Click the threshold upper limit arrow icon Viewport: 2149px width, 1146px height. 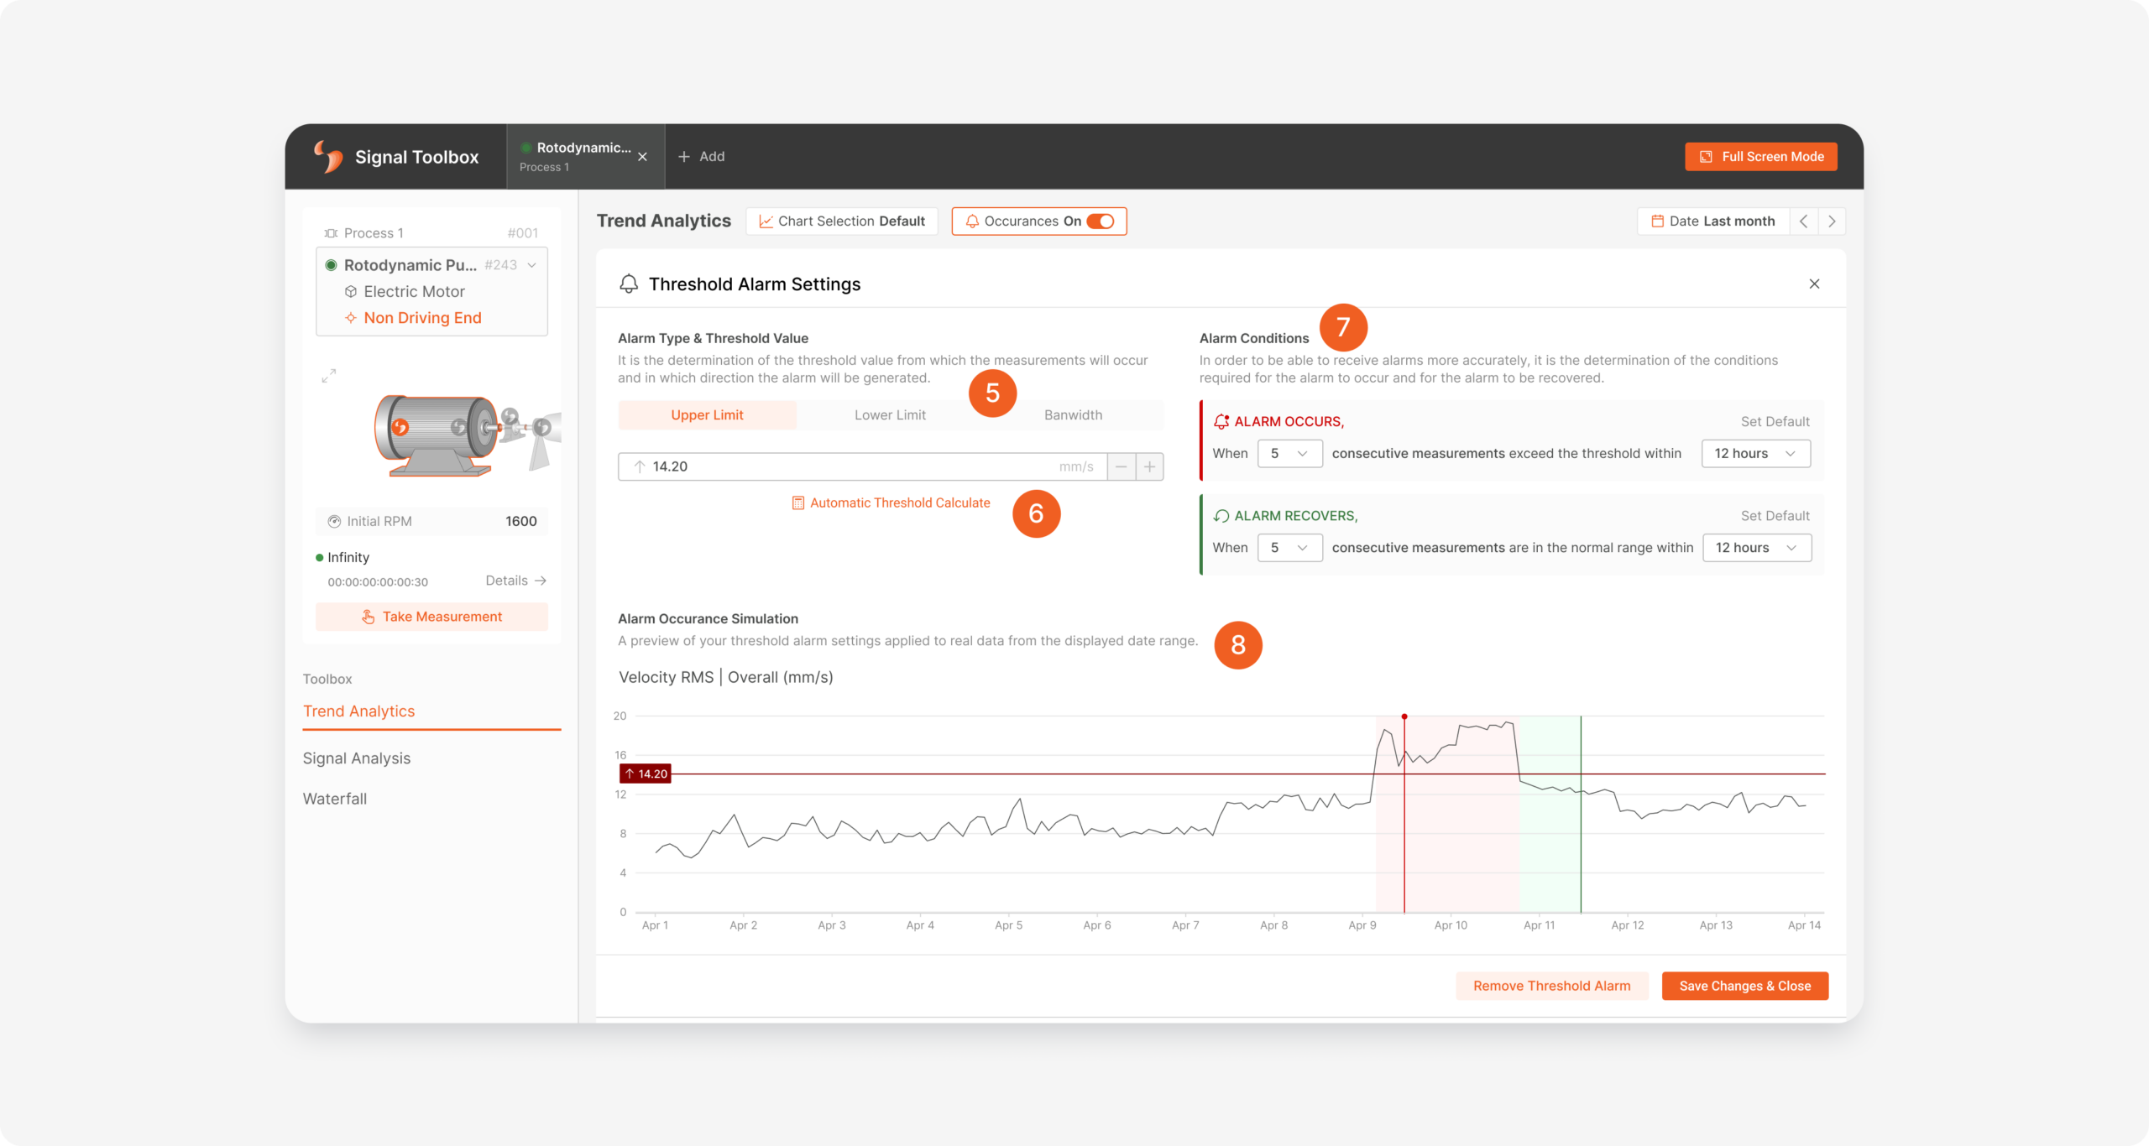(635, 466)
